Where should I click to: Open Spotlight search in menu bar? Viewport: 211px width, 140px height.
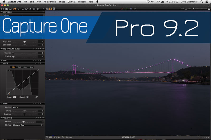(x=202, y=2)
